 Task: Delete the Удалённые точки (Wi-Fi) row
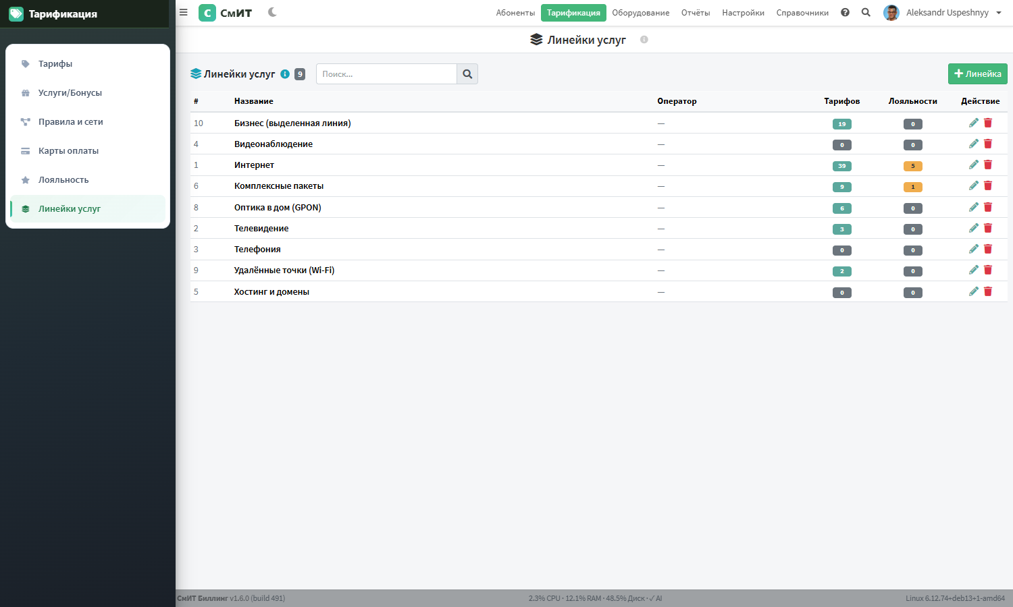[988, 270]
